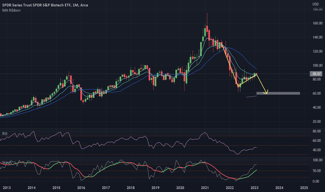Screen dimensions: 325x192
Task: Click the 2018 year label on time axis
Action: [130, 188]
